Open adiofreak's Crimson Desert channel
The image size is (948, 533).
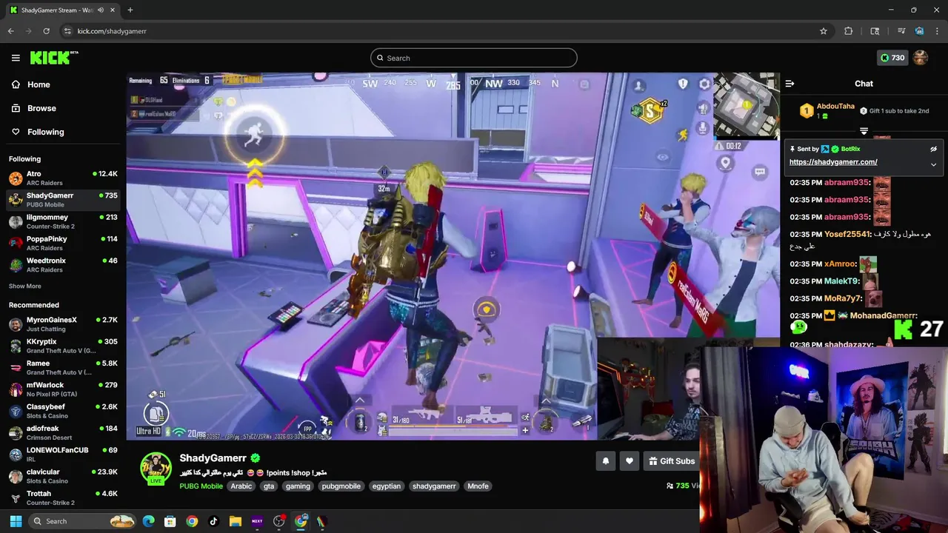(x=63, y=432)
